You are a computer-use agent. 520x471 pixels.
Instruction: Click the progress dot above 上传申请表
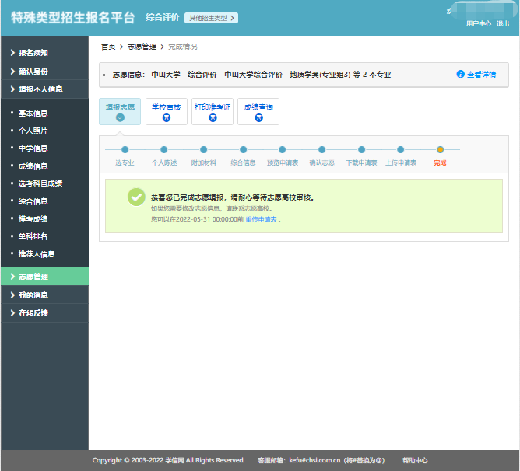click(401, 150)
